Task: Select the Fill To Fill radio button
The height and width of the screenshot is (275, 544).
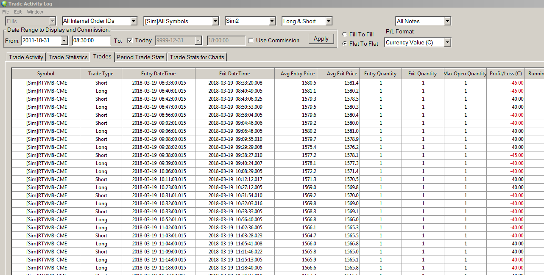Action: 344,34
